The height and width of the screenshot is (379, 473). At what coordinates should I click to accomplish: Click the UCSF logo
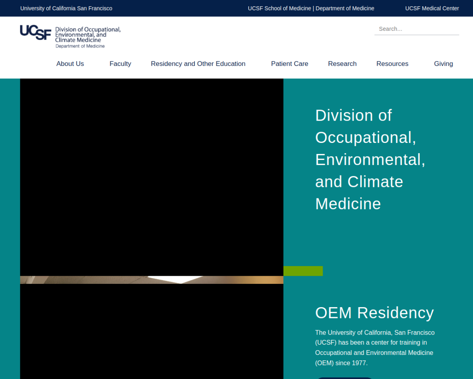(x=35, y=32)
